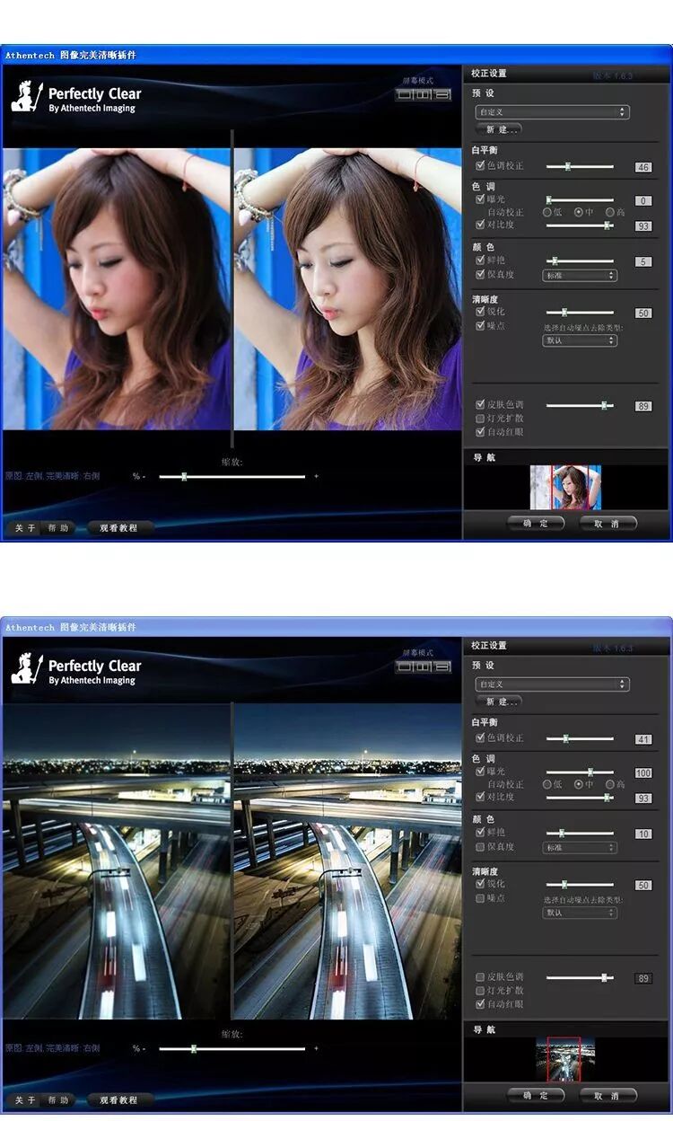Click 皮肤色调 slider in portrait window
Image resolution: width=673 pixels, height=1121 pixels.
point(580,405)
